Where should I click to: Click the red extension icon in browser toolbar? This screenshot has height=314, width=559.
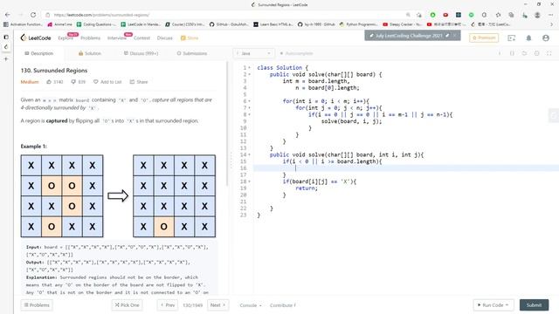click(x=445, y=15)
